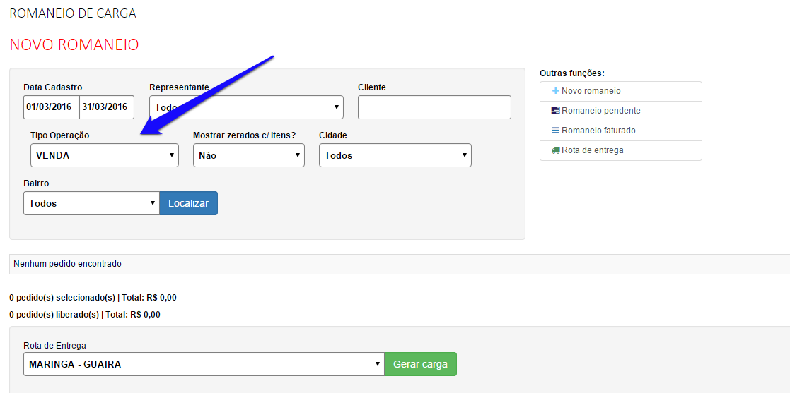Click the green truck icon
This screenshot has width=790, height=393.
556,150
